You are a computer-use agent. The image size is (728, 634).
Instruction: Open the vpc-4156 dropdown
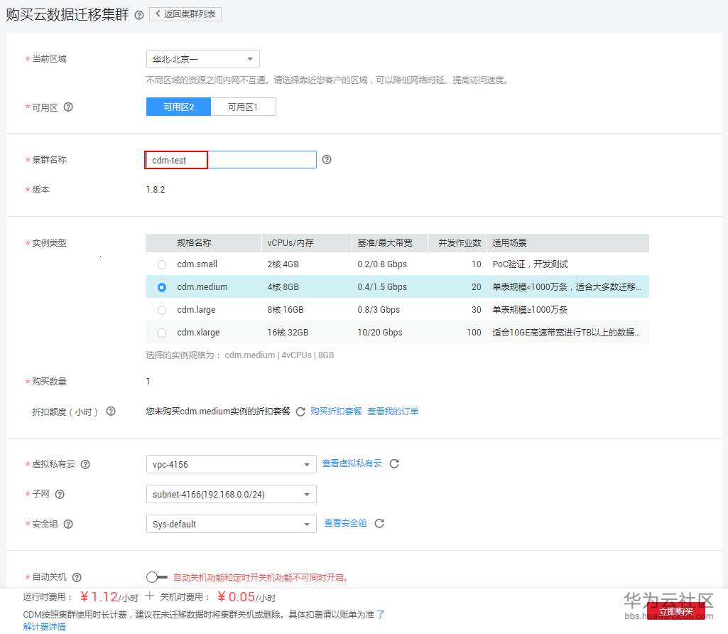coord(232,464)
